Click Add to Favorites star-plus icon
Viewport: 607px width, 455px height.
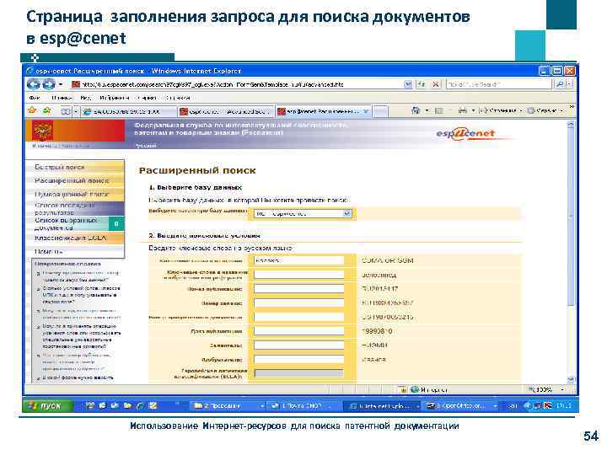pyautogui.click(x=47, y=110)
